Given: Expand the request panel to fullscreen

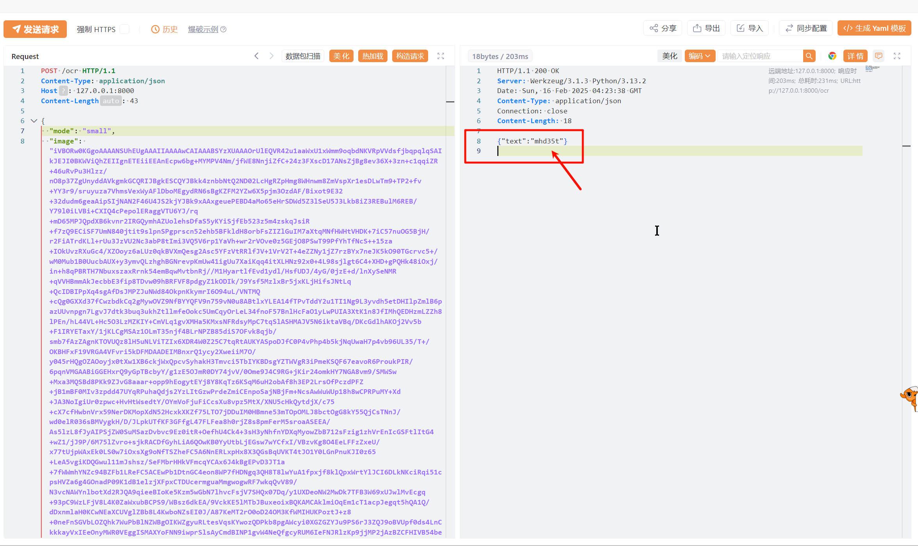Looking at the screenshot, I should (441, 56).
